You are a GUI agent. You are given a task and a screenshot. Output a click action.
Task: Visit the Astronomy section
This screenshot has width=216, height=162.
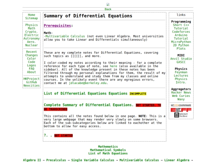coord(32,38)
